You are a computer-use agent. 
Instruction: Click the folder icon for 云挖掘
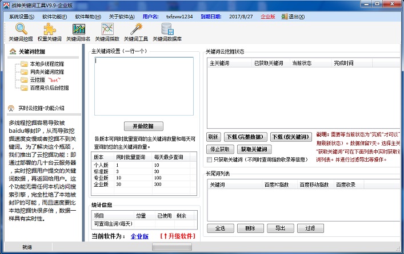pyautogui.click(x=24, y=80)
